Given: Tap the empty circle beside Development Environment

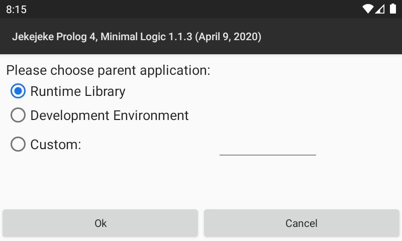Looking at the screenshot, I should [x=18, y=115].
